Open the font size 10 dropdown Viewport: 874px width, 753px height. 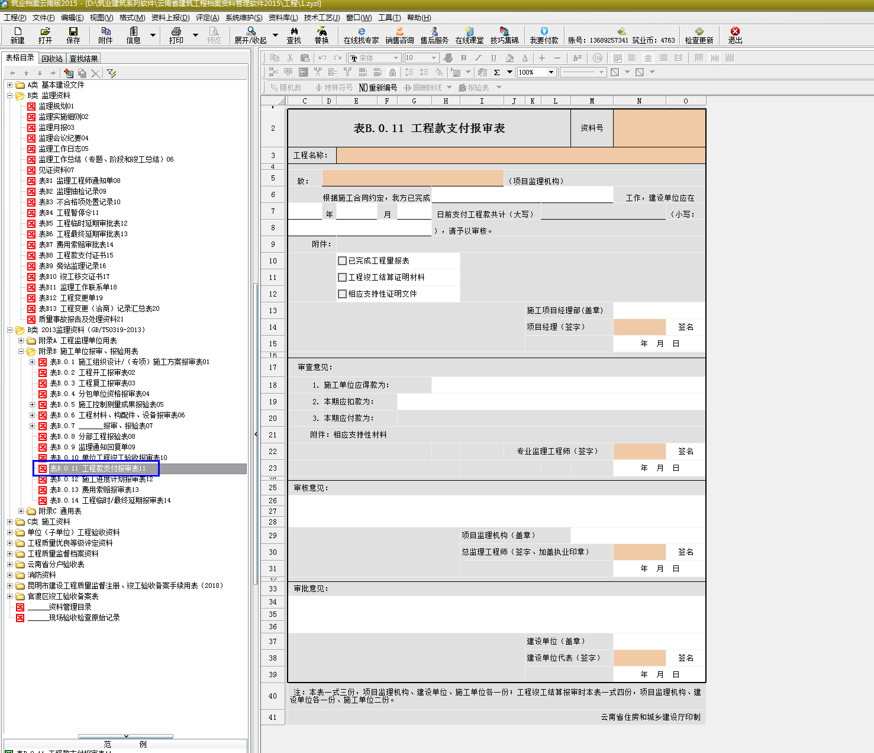point(434,58)
